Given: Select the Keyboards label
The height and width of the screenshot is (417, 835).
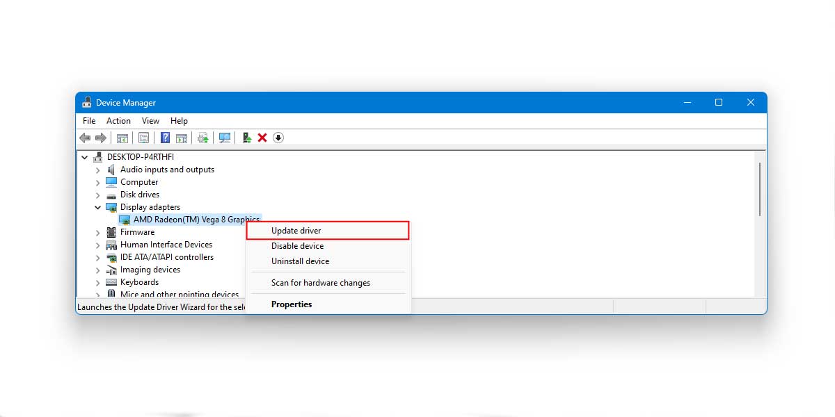Looking at the screenshot, I should tap(139, 282).
